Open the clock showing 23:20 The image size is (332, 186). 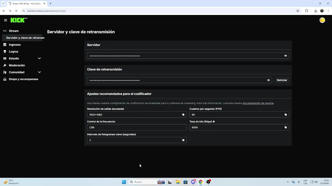point(324,182)
